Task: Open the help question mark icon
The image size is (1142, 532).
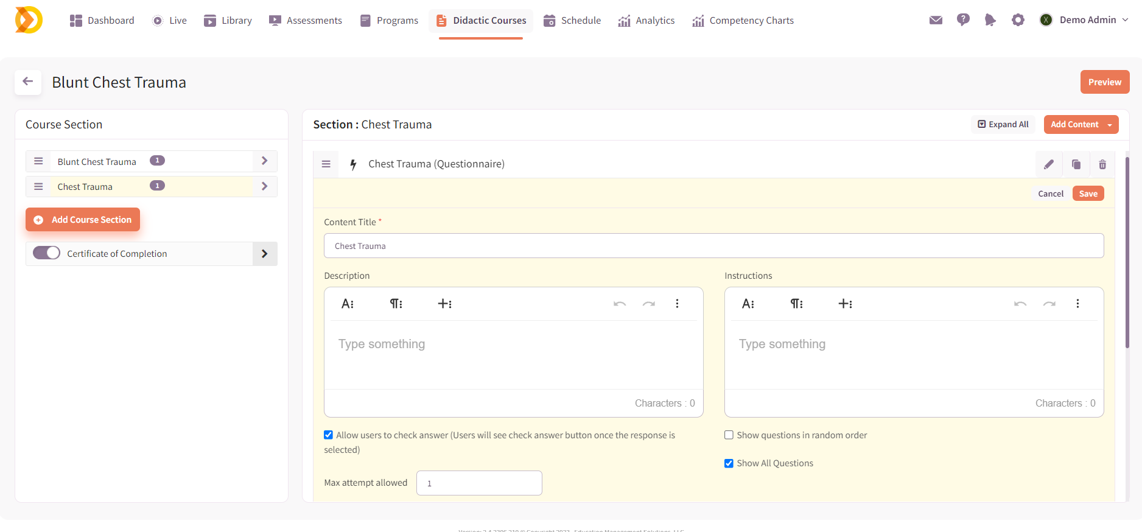Action: (963, 20)
